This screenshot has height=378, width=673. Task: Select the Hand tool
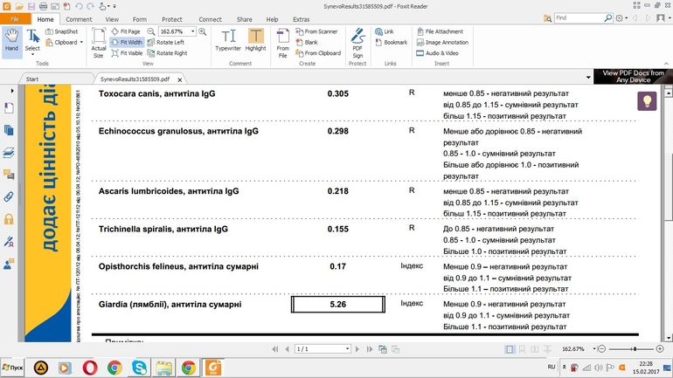coord(11,41)
